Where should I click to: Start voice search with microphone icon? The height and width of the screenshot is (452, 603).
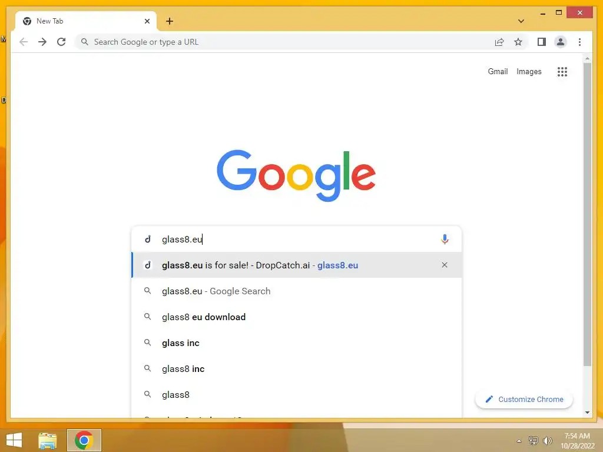click(x=445, y=239)
